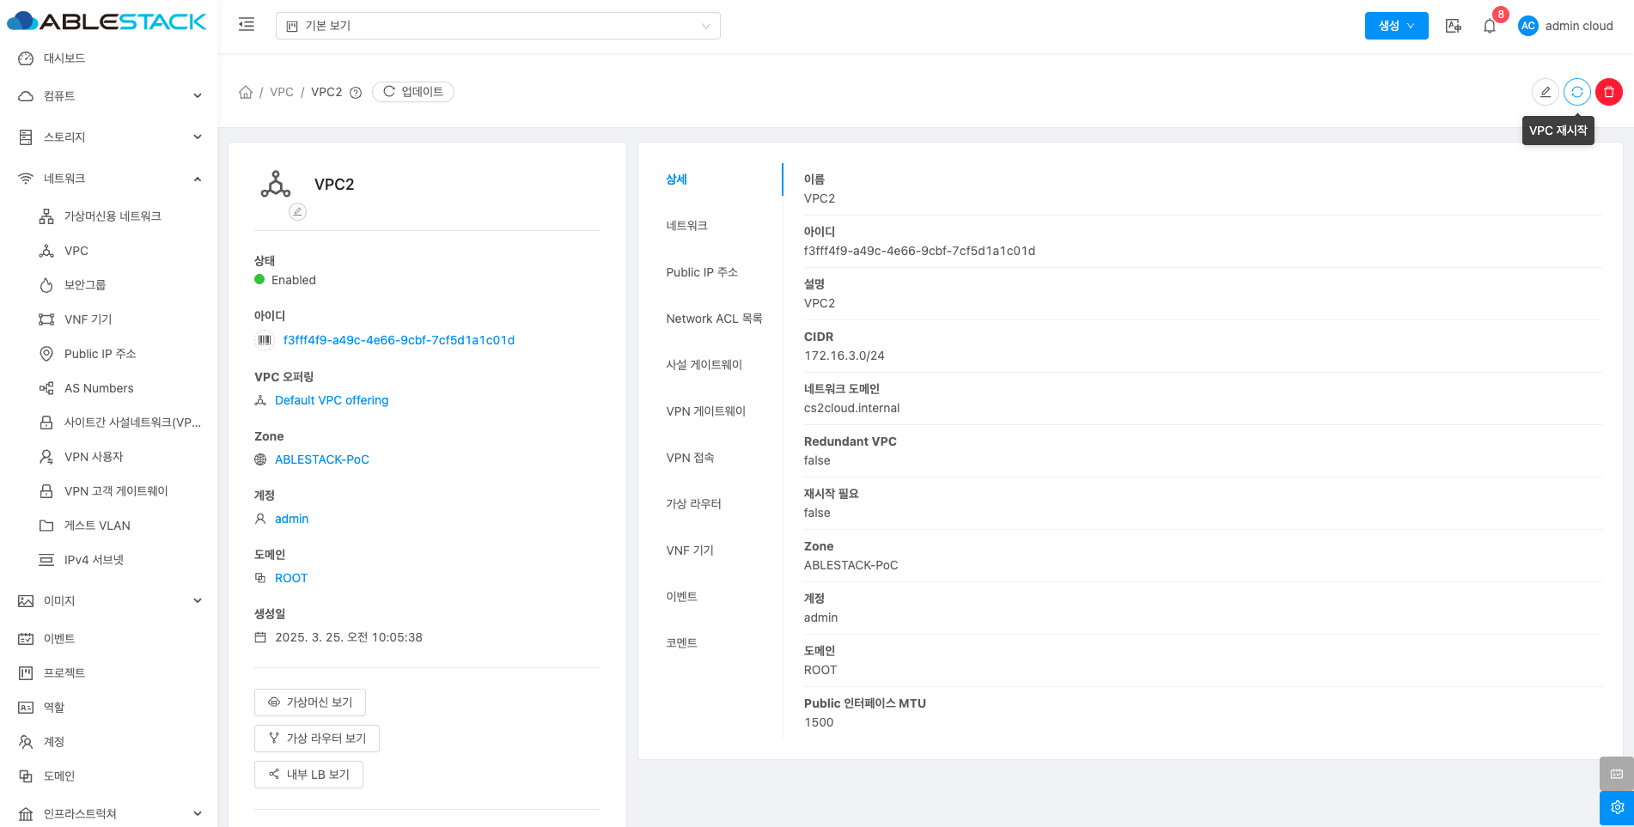Open the settings gear at bottom right

tap(1616, 807)
